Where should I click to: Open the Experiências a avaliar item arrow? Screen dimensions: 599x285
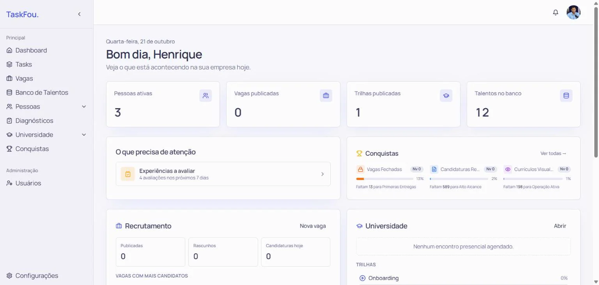click(x=323, y=174)
